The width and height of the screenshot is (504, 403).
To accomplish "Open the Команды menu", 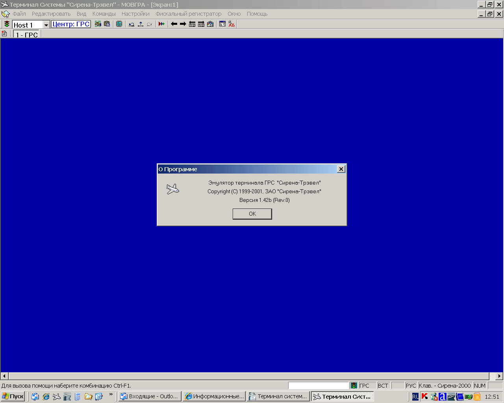I will tap(104, 14).
